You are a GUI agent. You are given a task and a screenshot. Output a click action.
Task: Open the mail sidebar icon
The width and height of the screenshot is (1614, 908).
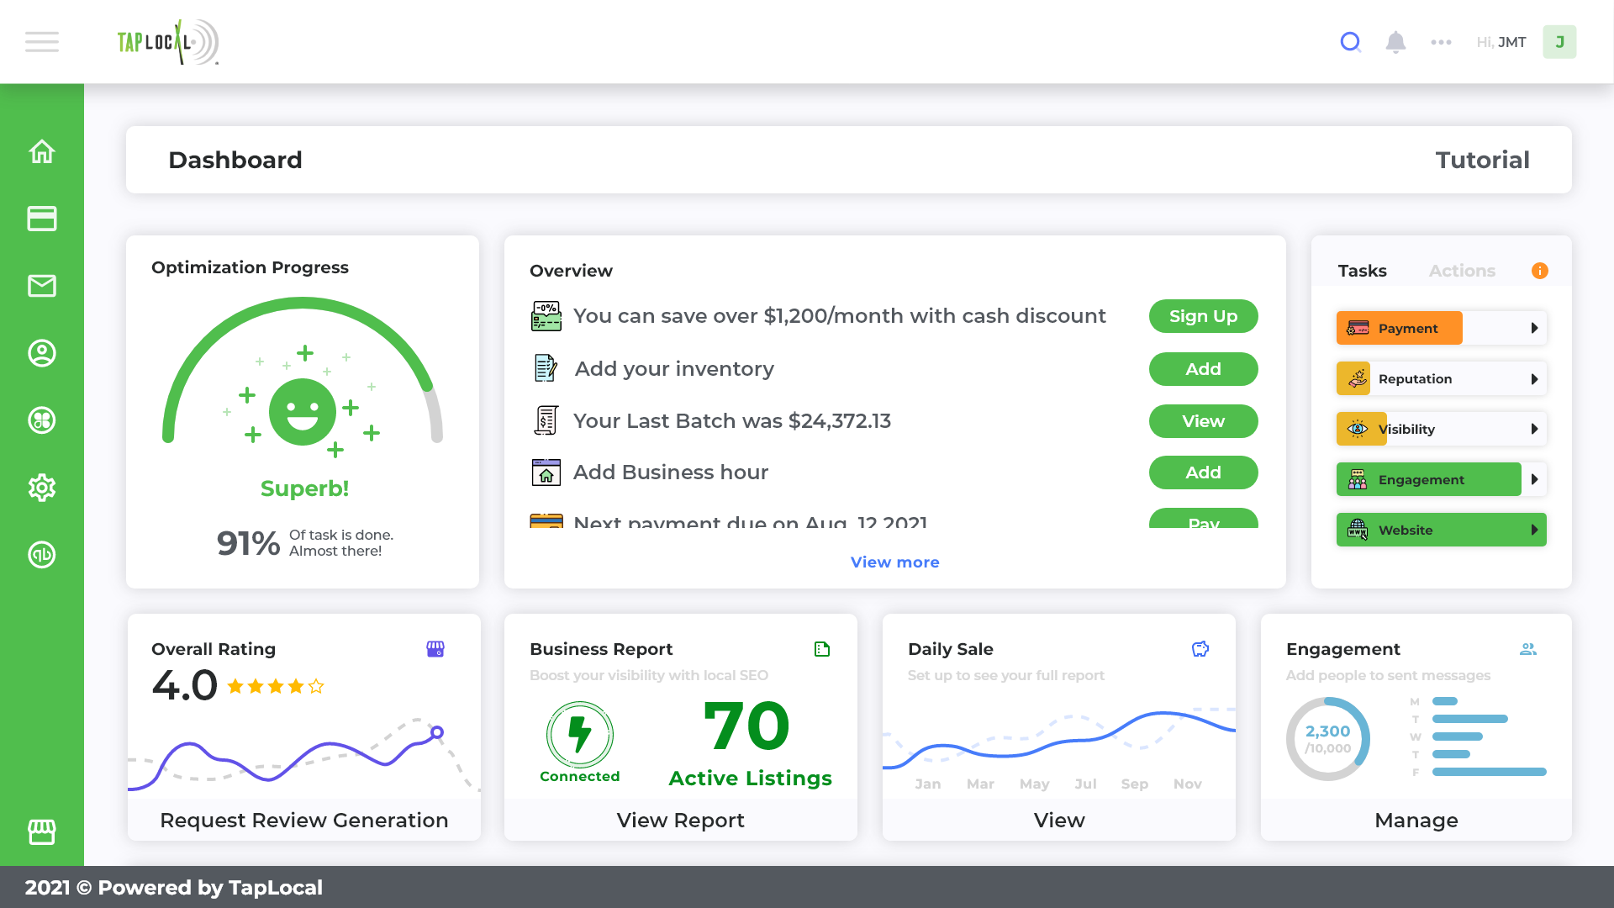[x=42, y=286]
